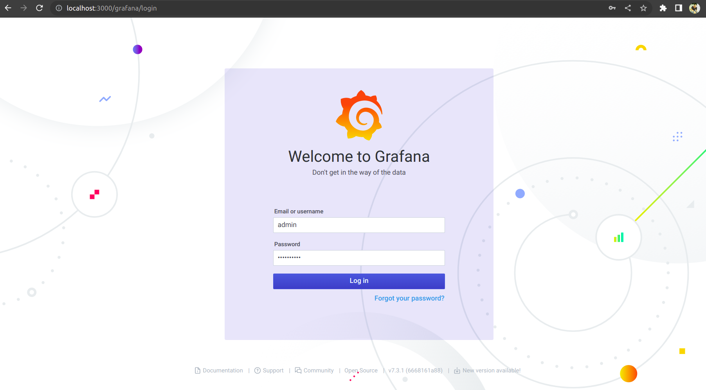706x390 pixels.
Task: Bookmark this page with the star icon
Action: [x=643, y=8]
